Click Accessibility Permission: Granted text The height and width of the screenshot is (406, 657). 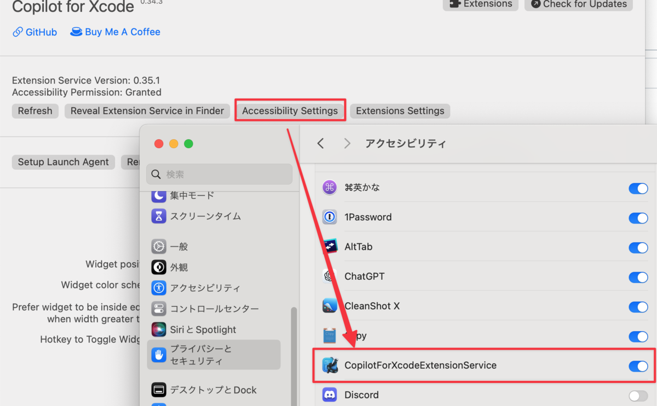tap(87, 92)
